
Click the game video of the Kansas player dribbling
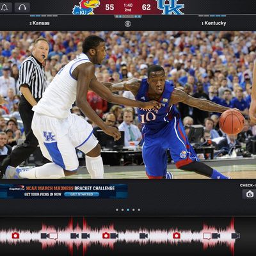point(128,105)
